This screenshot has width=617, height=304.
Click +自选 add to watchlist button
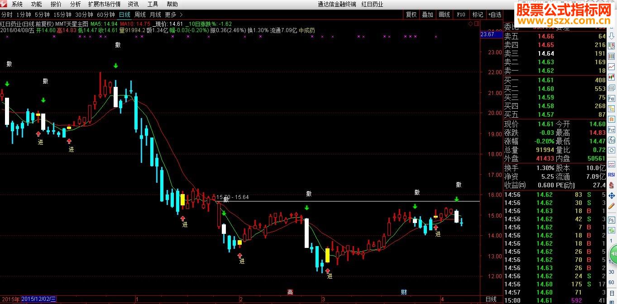[x=494, y=14]
